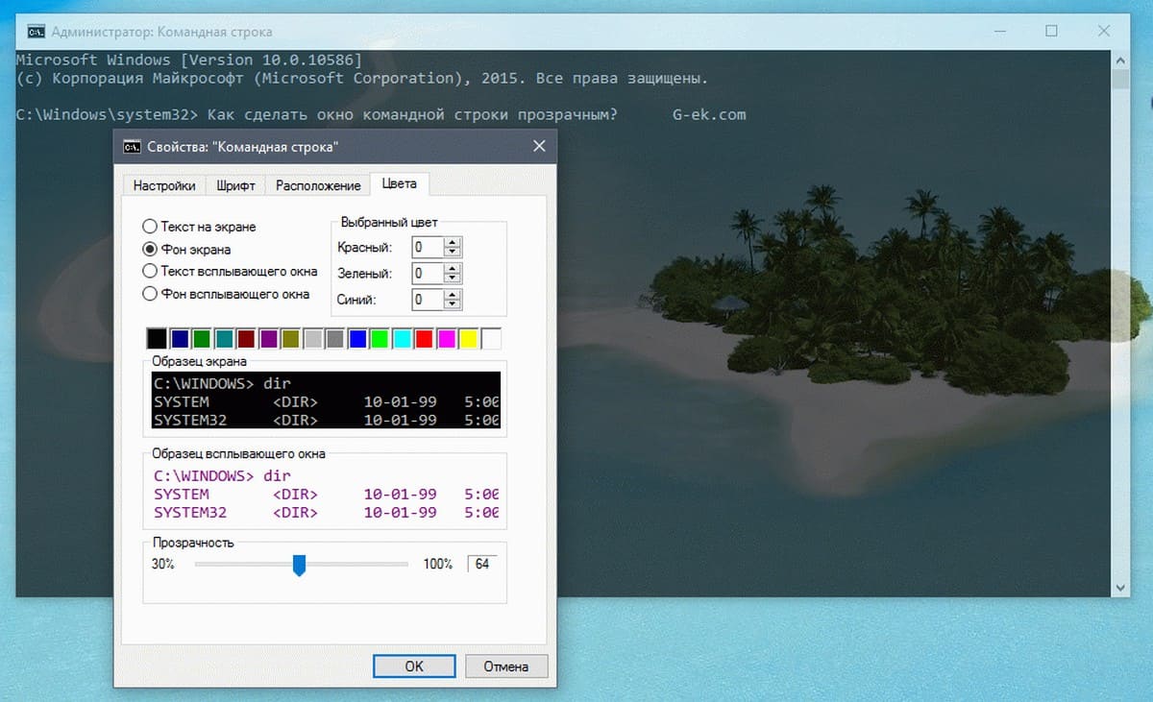Pick the bright red color swatch

click(x=424, y=338)
